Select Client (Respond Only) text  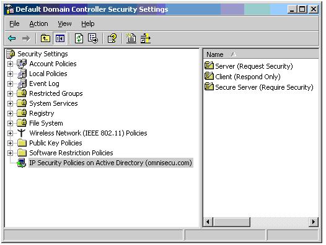248,77
